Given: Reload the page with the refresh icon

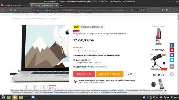Looking at the screenshot, I should [x=11, y=10].
